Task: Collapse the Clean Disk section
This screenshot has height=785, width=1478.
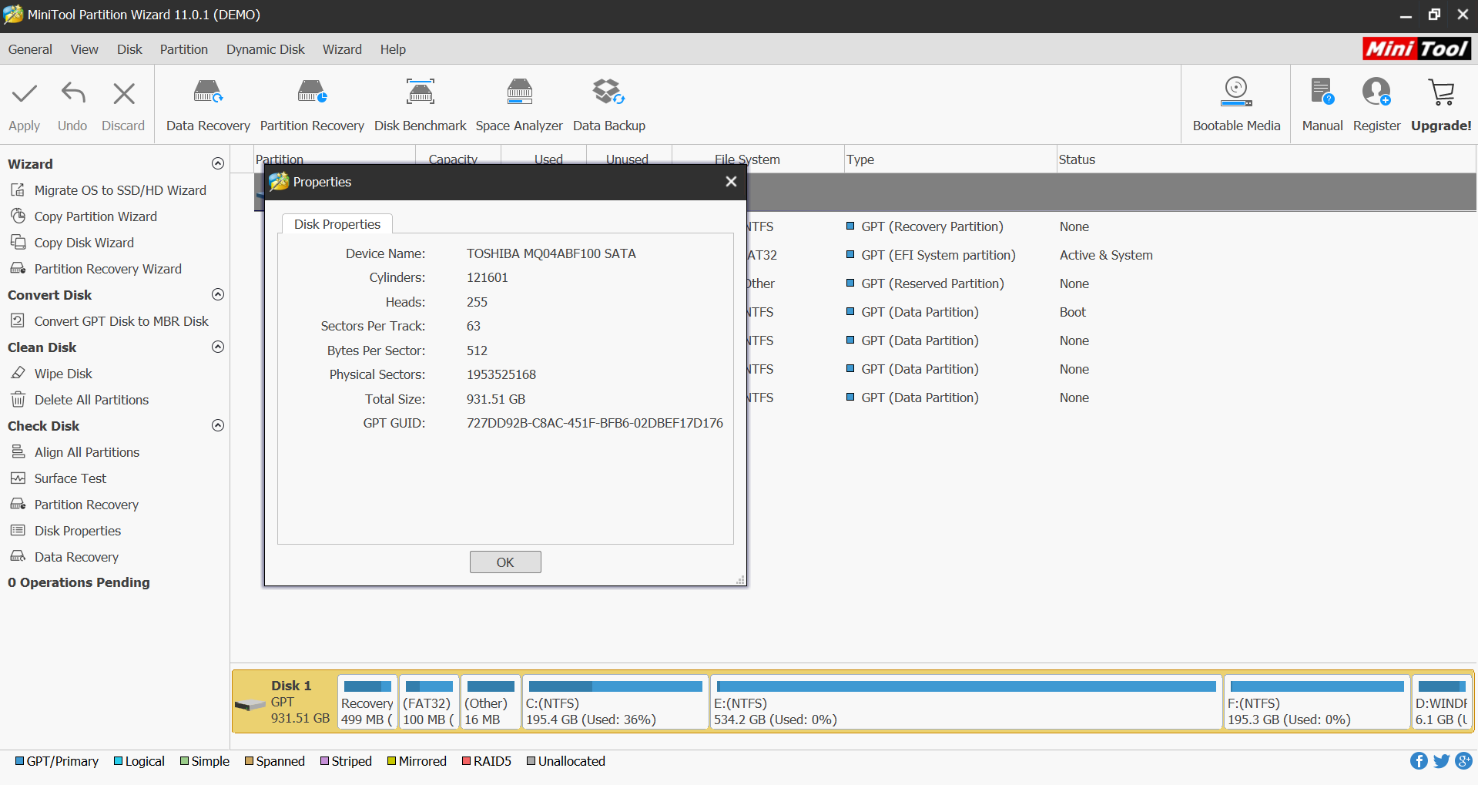Action: click(218, 347)
